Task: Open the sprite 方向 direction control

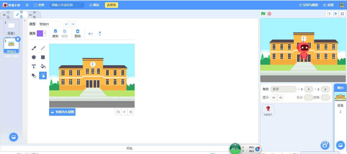Action: coord(325,98)
